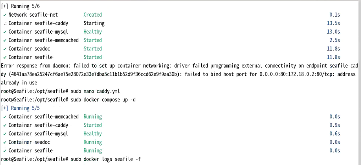Click the 'Error response from daemon' text
The image size is (361, 165).
click(x=36, y=66)
